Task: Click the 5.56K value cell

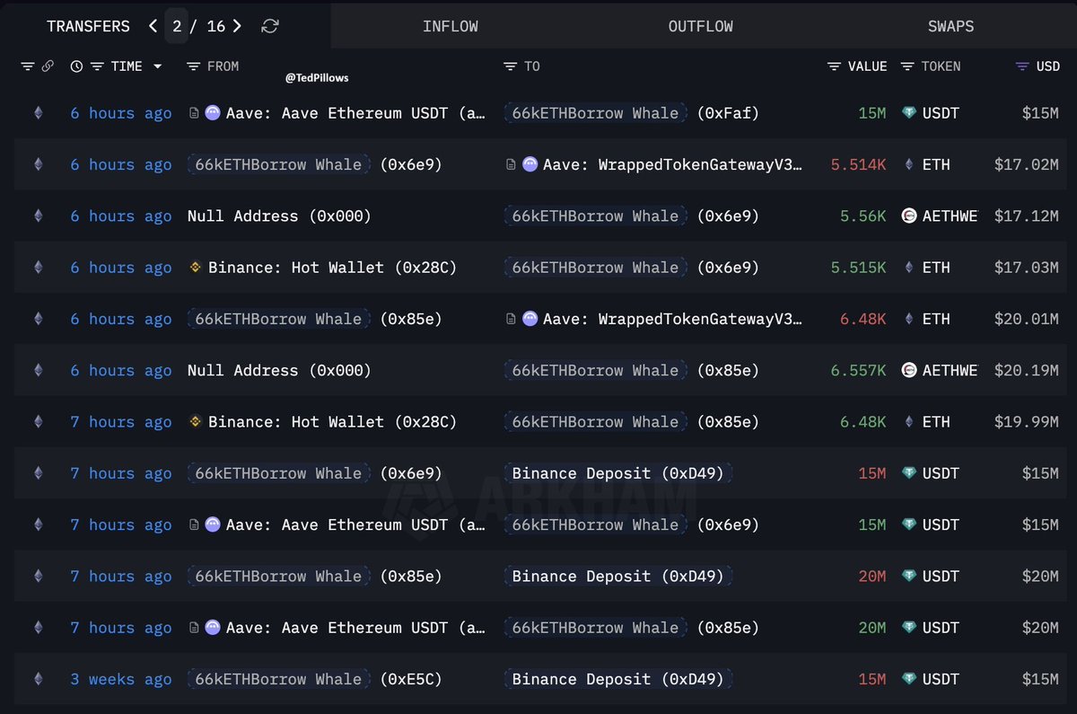Action: (862, 216)
